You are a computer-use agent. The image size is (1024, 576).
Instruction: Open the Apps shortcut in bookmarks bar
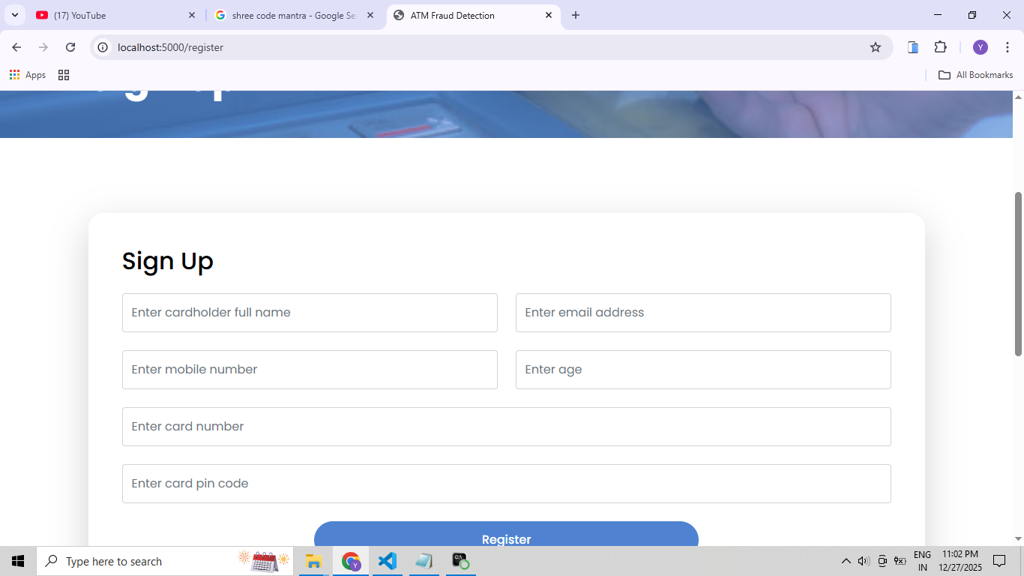28,75
